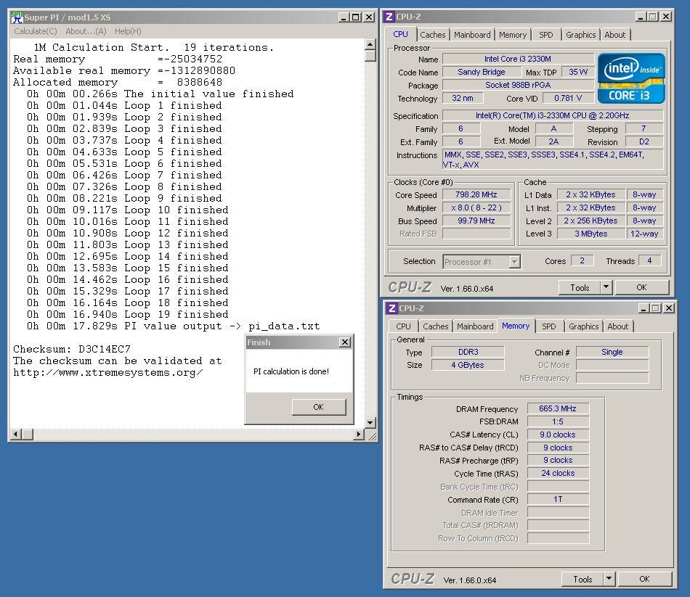Click Super PI horizontal scrollbar right arrow
The height and width of the screenshot is (597, 690).
pos(359,435)
